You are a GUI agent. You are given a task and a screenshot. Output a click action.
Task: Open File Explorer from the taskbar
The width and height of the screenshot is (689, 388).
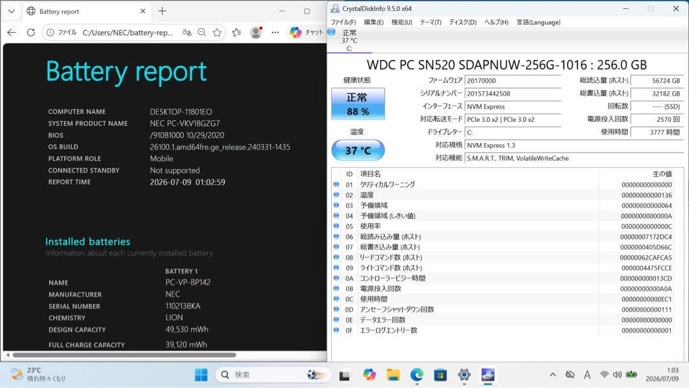pos(393,375)
